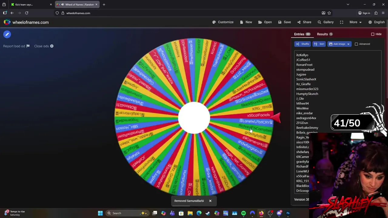This screenshot has height=218, width=388.
Task: Click Close ads link
Action: [x=44, y=46]
